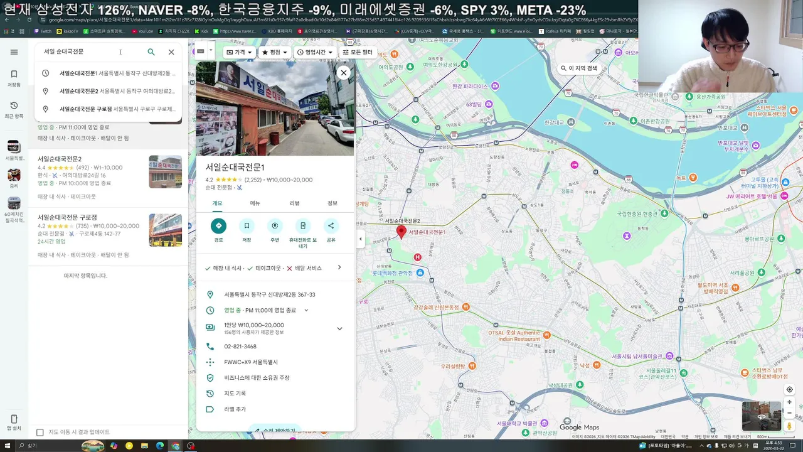Click the 경로 directions icon
Screen dimensions: 803x452
click(218, 226)
